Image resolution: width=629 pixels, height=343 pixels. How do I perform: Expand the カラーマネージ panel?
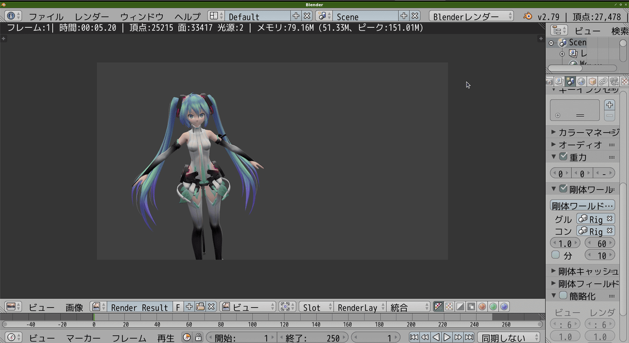coord(583,132)
